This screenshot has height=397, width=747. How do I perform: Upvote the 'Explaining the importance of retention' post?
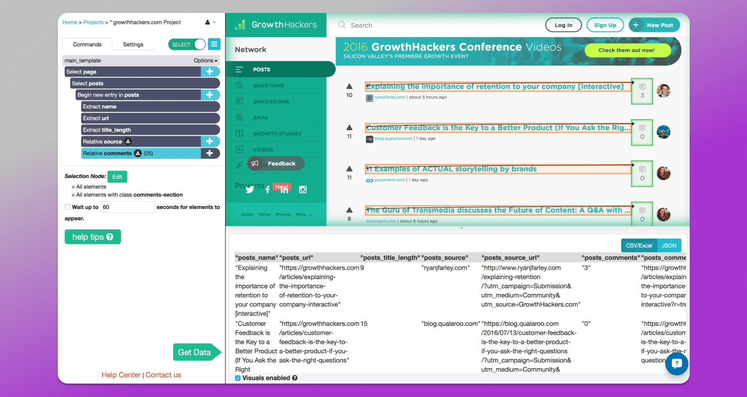[350, 87]
